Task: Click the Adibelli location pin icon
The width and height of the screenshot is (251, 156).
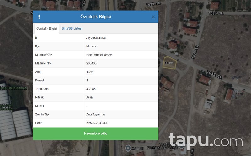Action: [128, 148]
